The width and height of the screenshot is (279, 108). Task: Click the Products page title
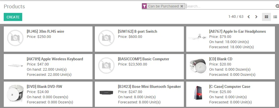pyautogui.click(x=14, y=6)
